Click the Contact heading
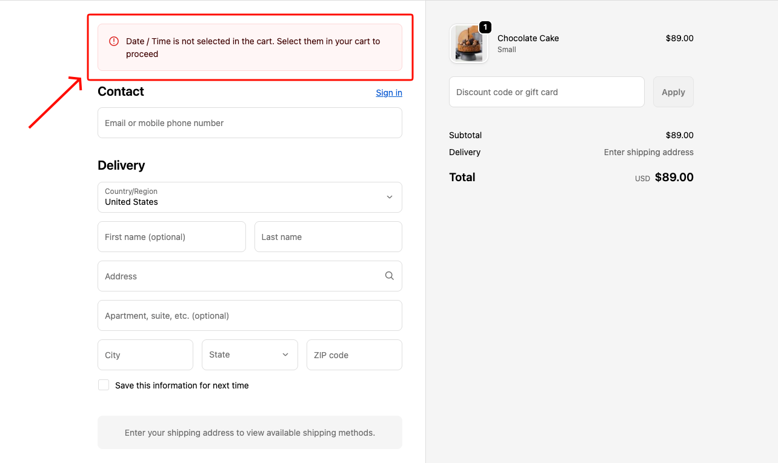The height and width of the screenshot is (463, 778). tap(121, 92)
